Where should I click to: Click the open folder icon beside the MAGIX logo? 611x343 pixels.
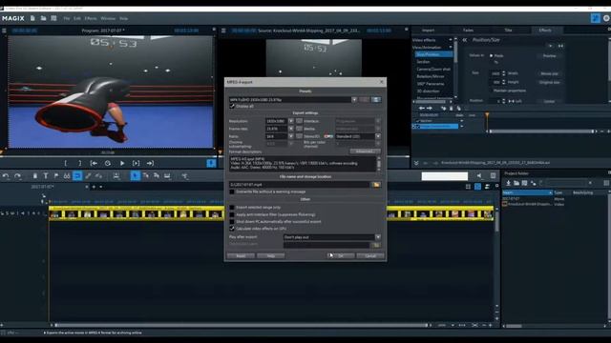[43, 18]
